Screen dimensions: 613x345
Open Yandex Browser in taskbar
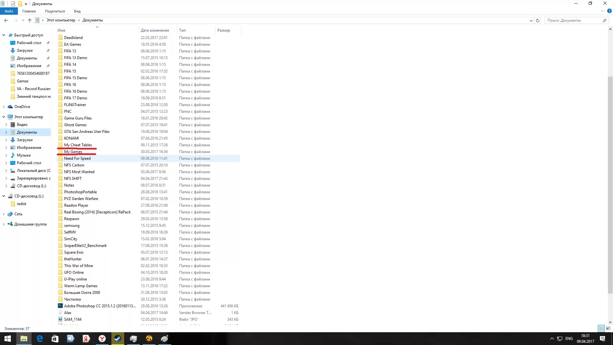[102, 338]
